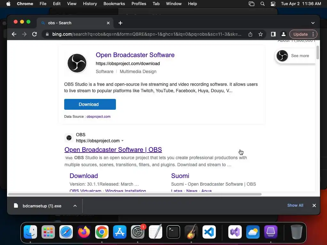The image size is (327, 245).
Task: Open the Apple menu
Action: click(8, 4)
